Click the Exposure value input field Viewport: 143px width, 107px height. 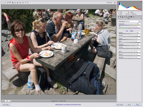point(138,33)
